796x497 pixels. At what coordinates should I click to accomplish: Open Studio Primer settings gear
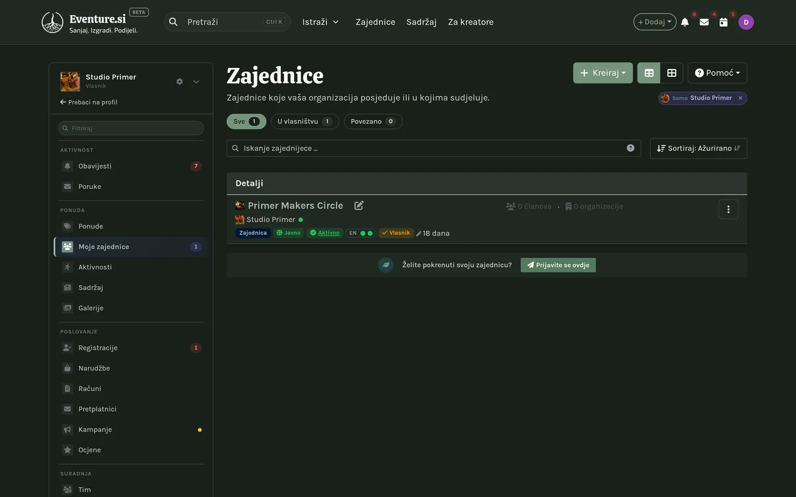coord(180,81)
